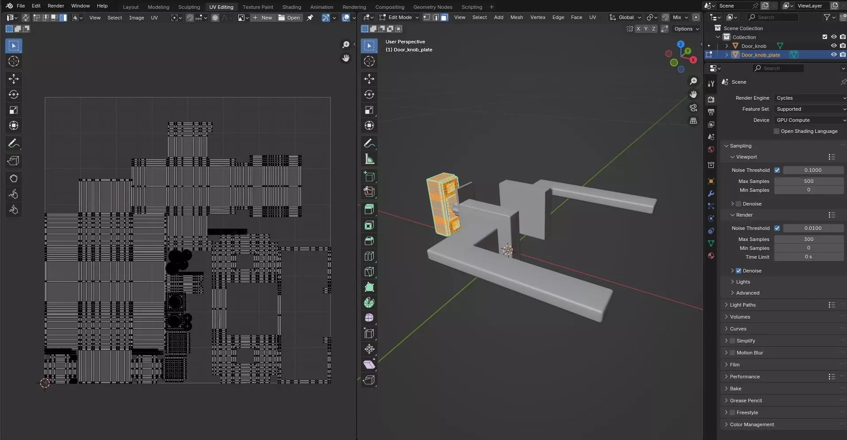Select the UV Relax sculpt tool

(14, 194)
